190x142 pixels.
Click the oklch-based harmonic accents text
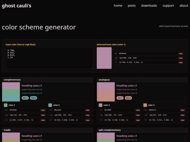pyautogui.click(x=173, y=26)
